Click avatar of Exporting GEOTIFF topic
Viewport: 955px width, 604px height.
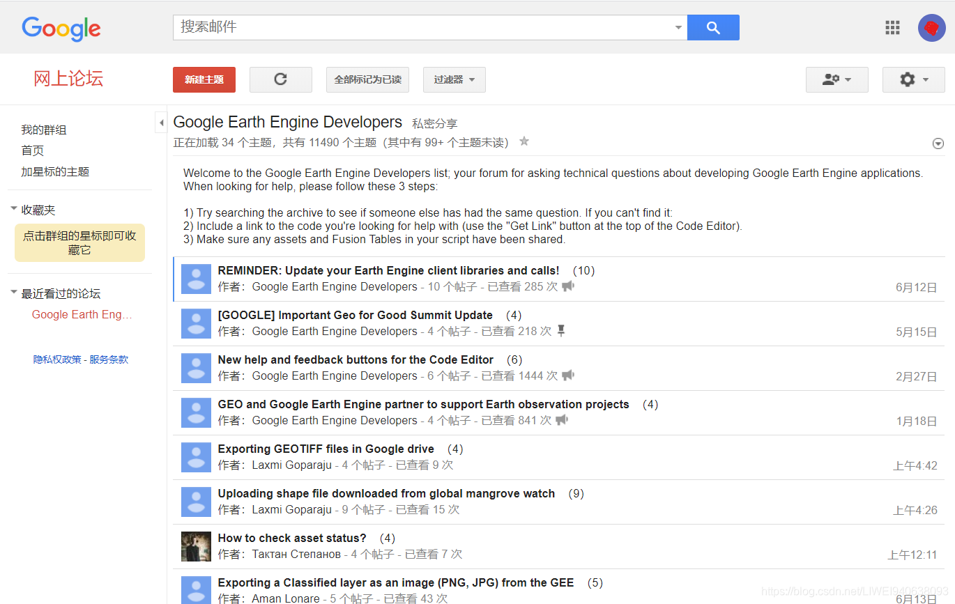(x=196, y=457)
